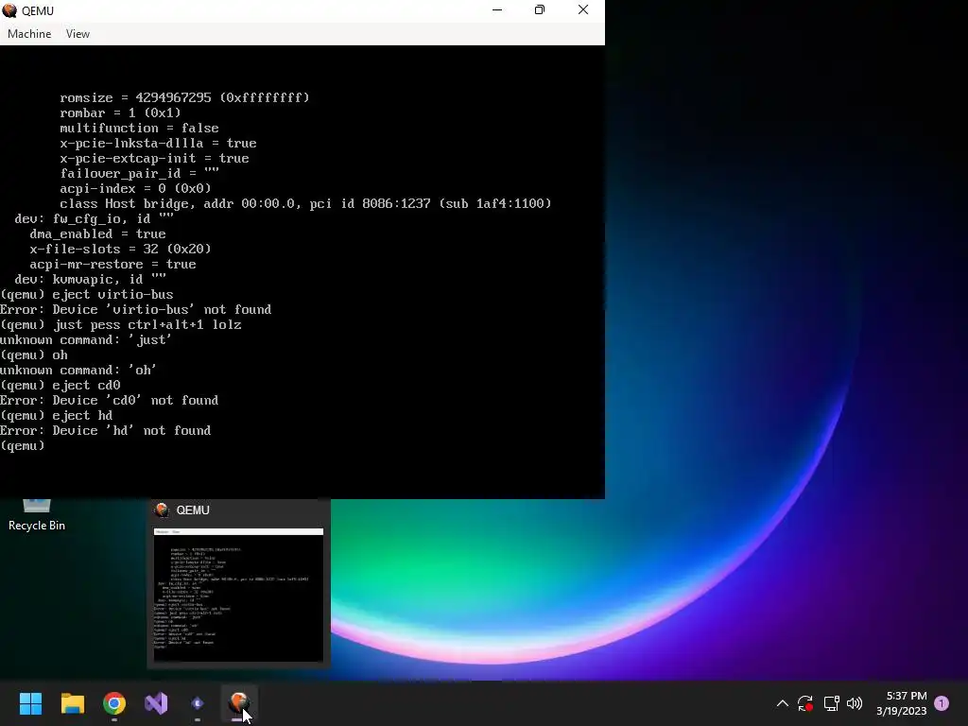Screen dimensions: 968x726
Task: Open Visual Studio from taskbar
Action: tap(156, 703)
